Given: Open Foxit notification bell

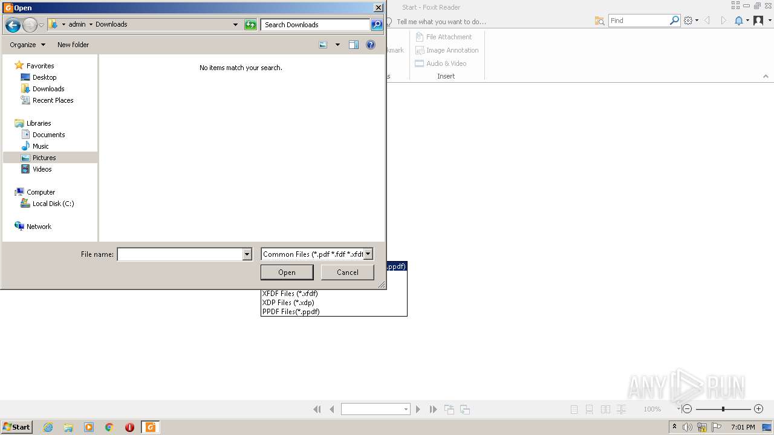Looking at the screenshot, I should 739,21.
